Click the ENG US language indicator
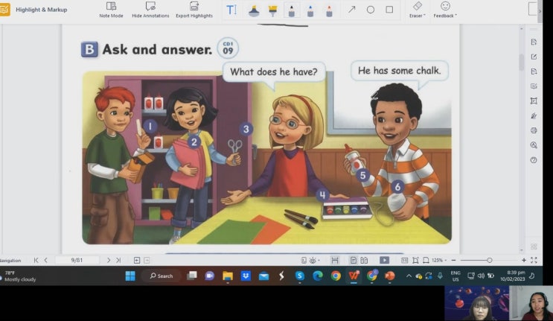 [455, 276]
